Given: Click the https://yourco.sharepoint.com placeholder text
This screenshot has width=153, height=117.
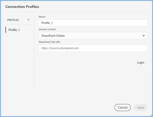Looking at the screenshot, I should tap(60, 48).
